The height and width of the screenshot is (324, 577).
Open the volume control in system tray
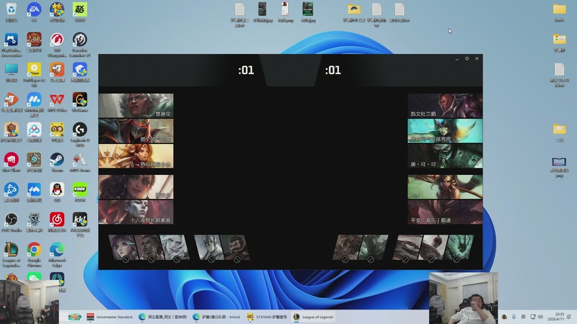(540, 317)
